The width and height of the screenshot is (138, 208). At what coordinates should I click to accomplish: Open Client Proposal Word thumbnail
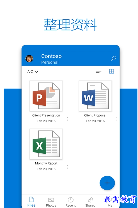[x=95, y=96]
